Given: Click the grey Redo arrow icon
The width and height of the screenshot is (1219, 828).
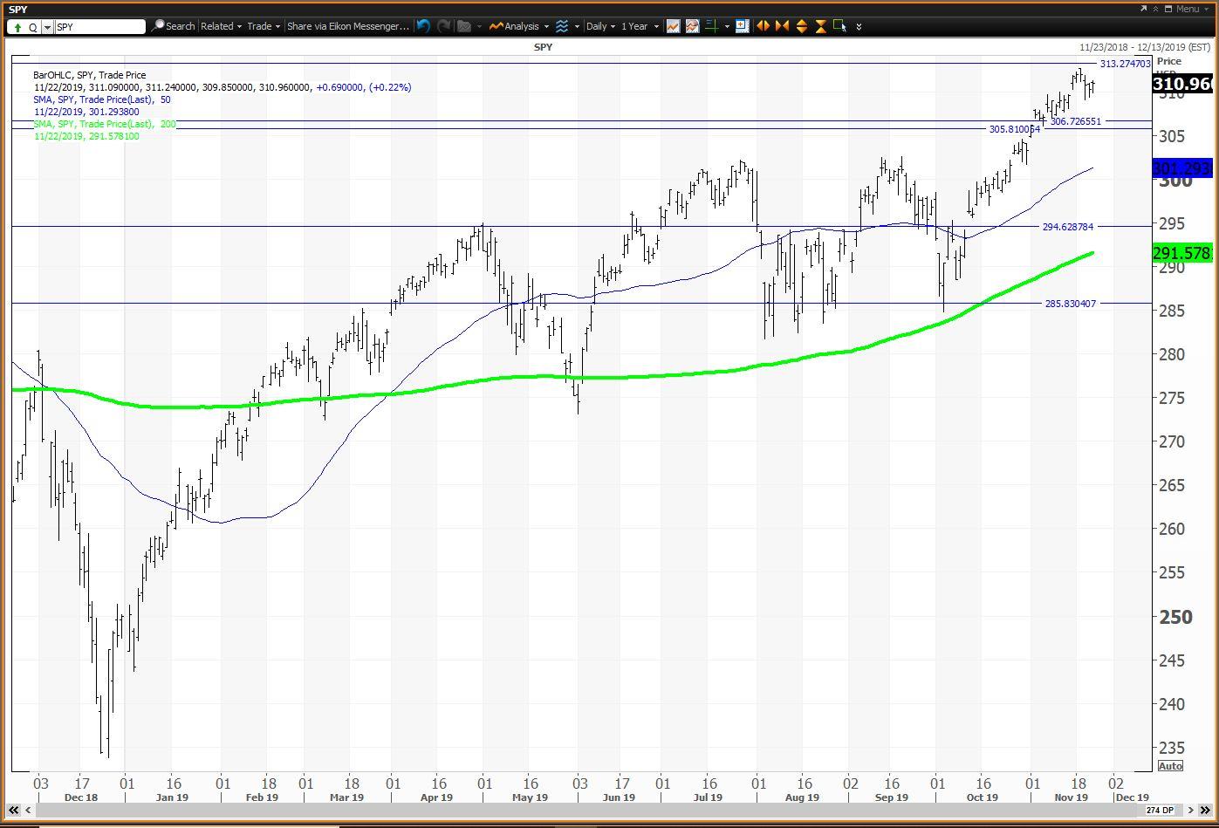Looking at the screenshot, I should tap(442, 26).
